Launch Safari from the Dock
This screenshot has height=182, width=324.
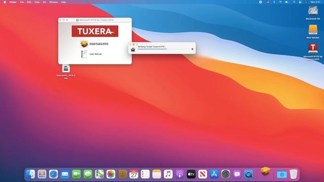[54, 174]
